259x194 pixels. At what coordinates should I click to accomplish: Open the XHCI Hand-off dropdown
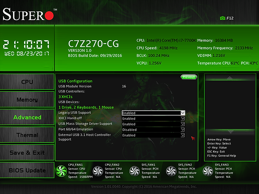[153, 118]
